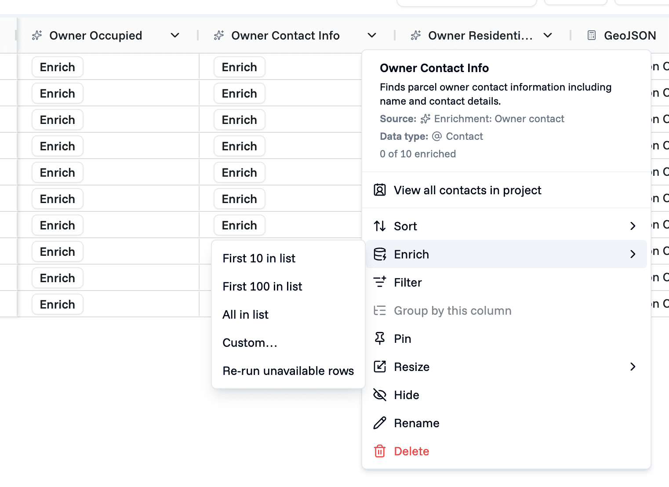Click the Enrich database icon in menu
Image resolution: width=669 pixels, height=487 pixels.
pyautogui.click(x=380, y=254)
